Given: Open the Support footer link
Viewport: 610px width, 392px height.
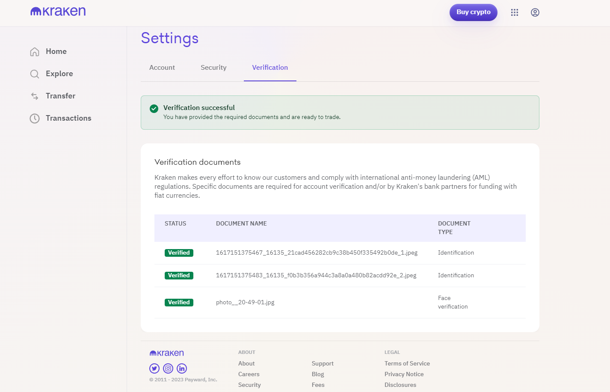Looking at the screenshot, I should (323, 363).
